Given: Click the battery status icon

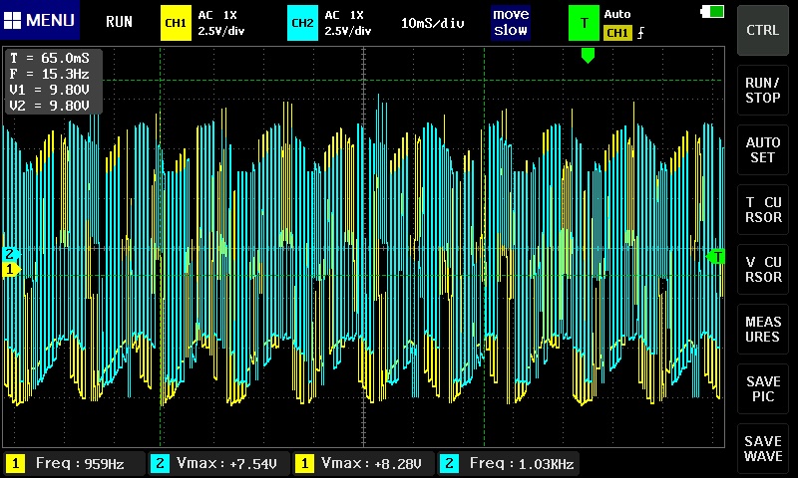Looking at the screenshot, I should tap(714, 11).
